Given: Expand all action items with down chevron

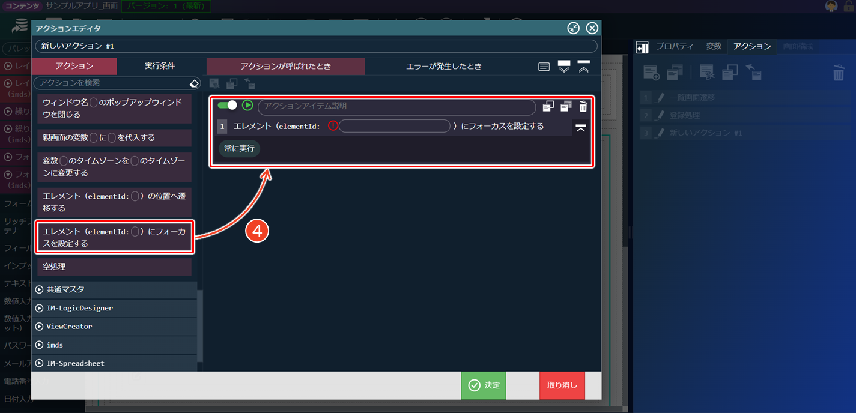Looking at the screenshot, I should pyautogui.click(x=563, y=66).
